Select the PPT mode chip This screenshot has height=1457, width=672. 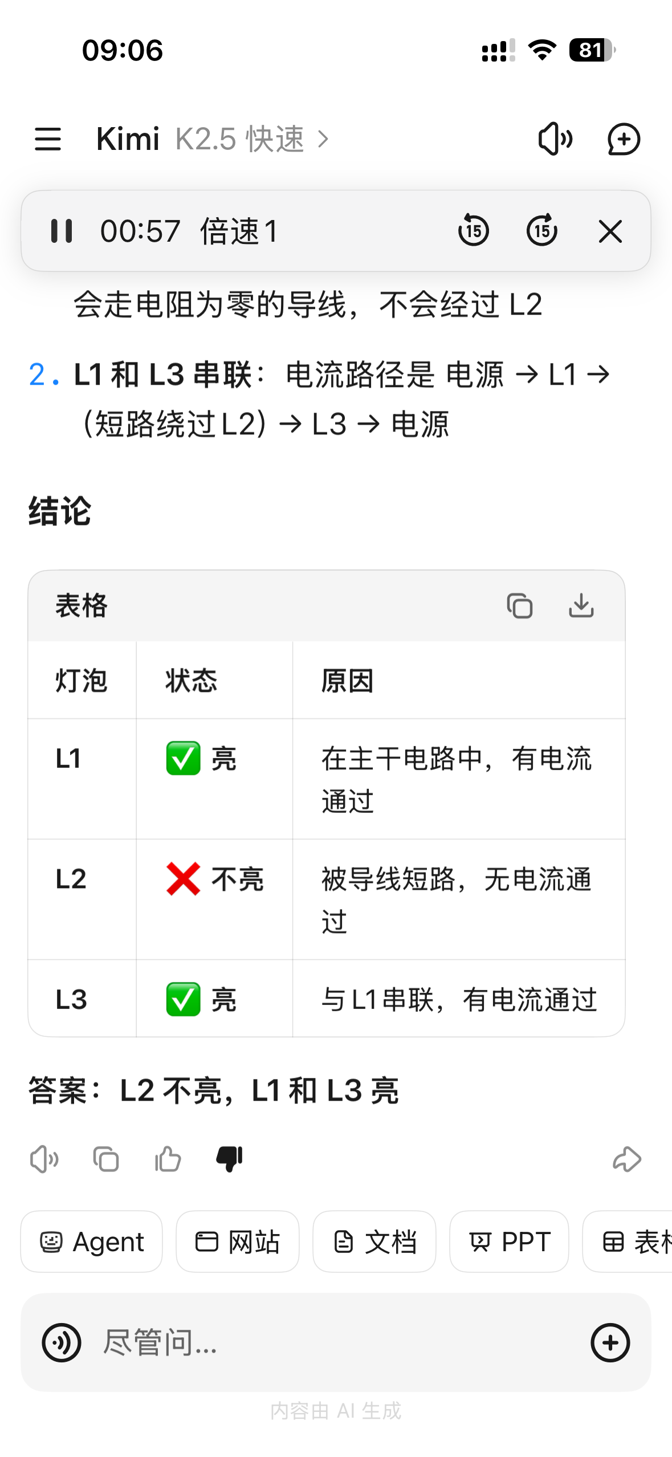coord(509,1242)
